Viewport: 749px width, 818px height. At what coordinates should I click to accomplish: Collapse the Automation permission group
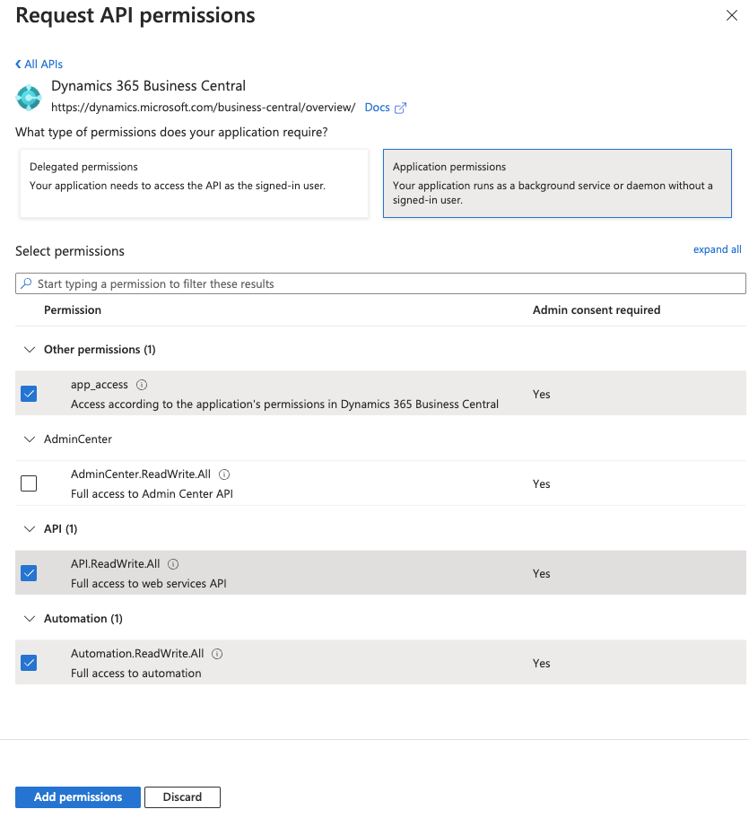pos(30,619)
